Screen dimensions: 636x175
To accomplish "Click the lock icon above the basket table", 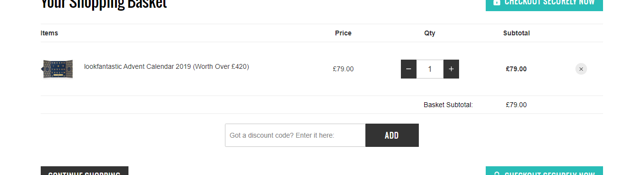I will 497,2.
